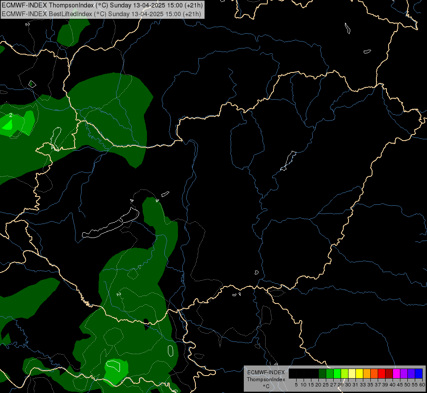427x393 pixels.
Task: Click the ThompsonIndex title line at top
Action: tap(102, 5)
